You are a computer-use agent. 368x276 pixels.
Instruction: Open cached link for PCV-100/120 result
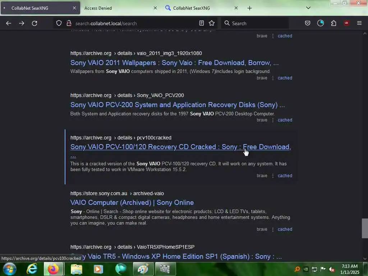285,175
